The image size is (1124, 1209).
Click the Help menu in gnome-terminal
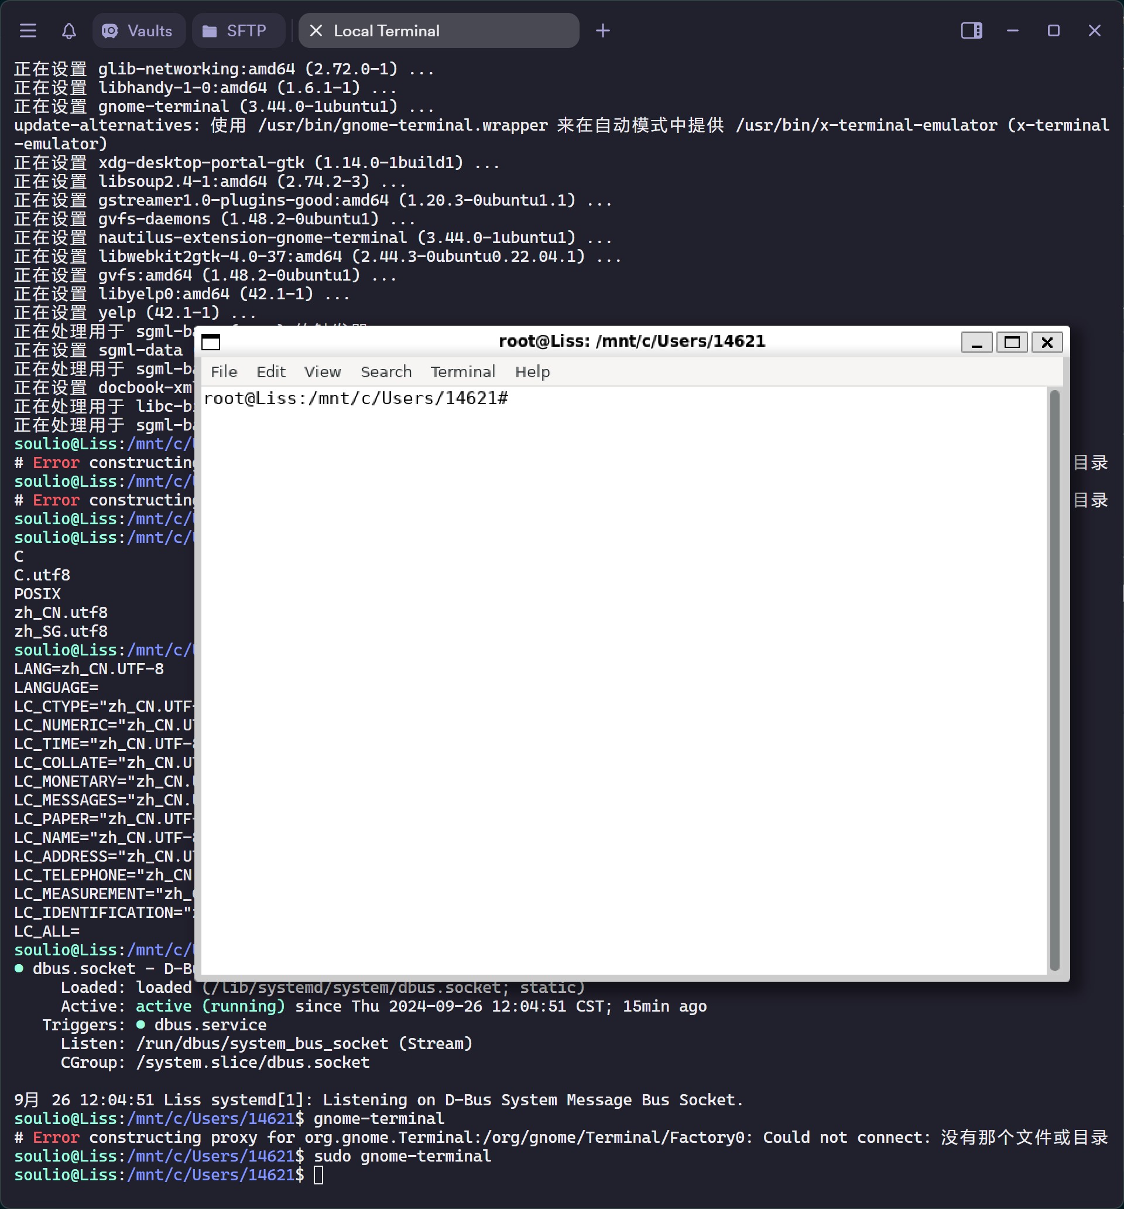(532, 371)
